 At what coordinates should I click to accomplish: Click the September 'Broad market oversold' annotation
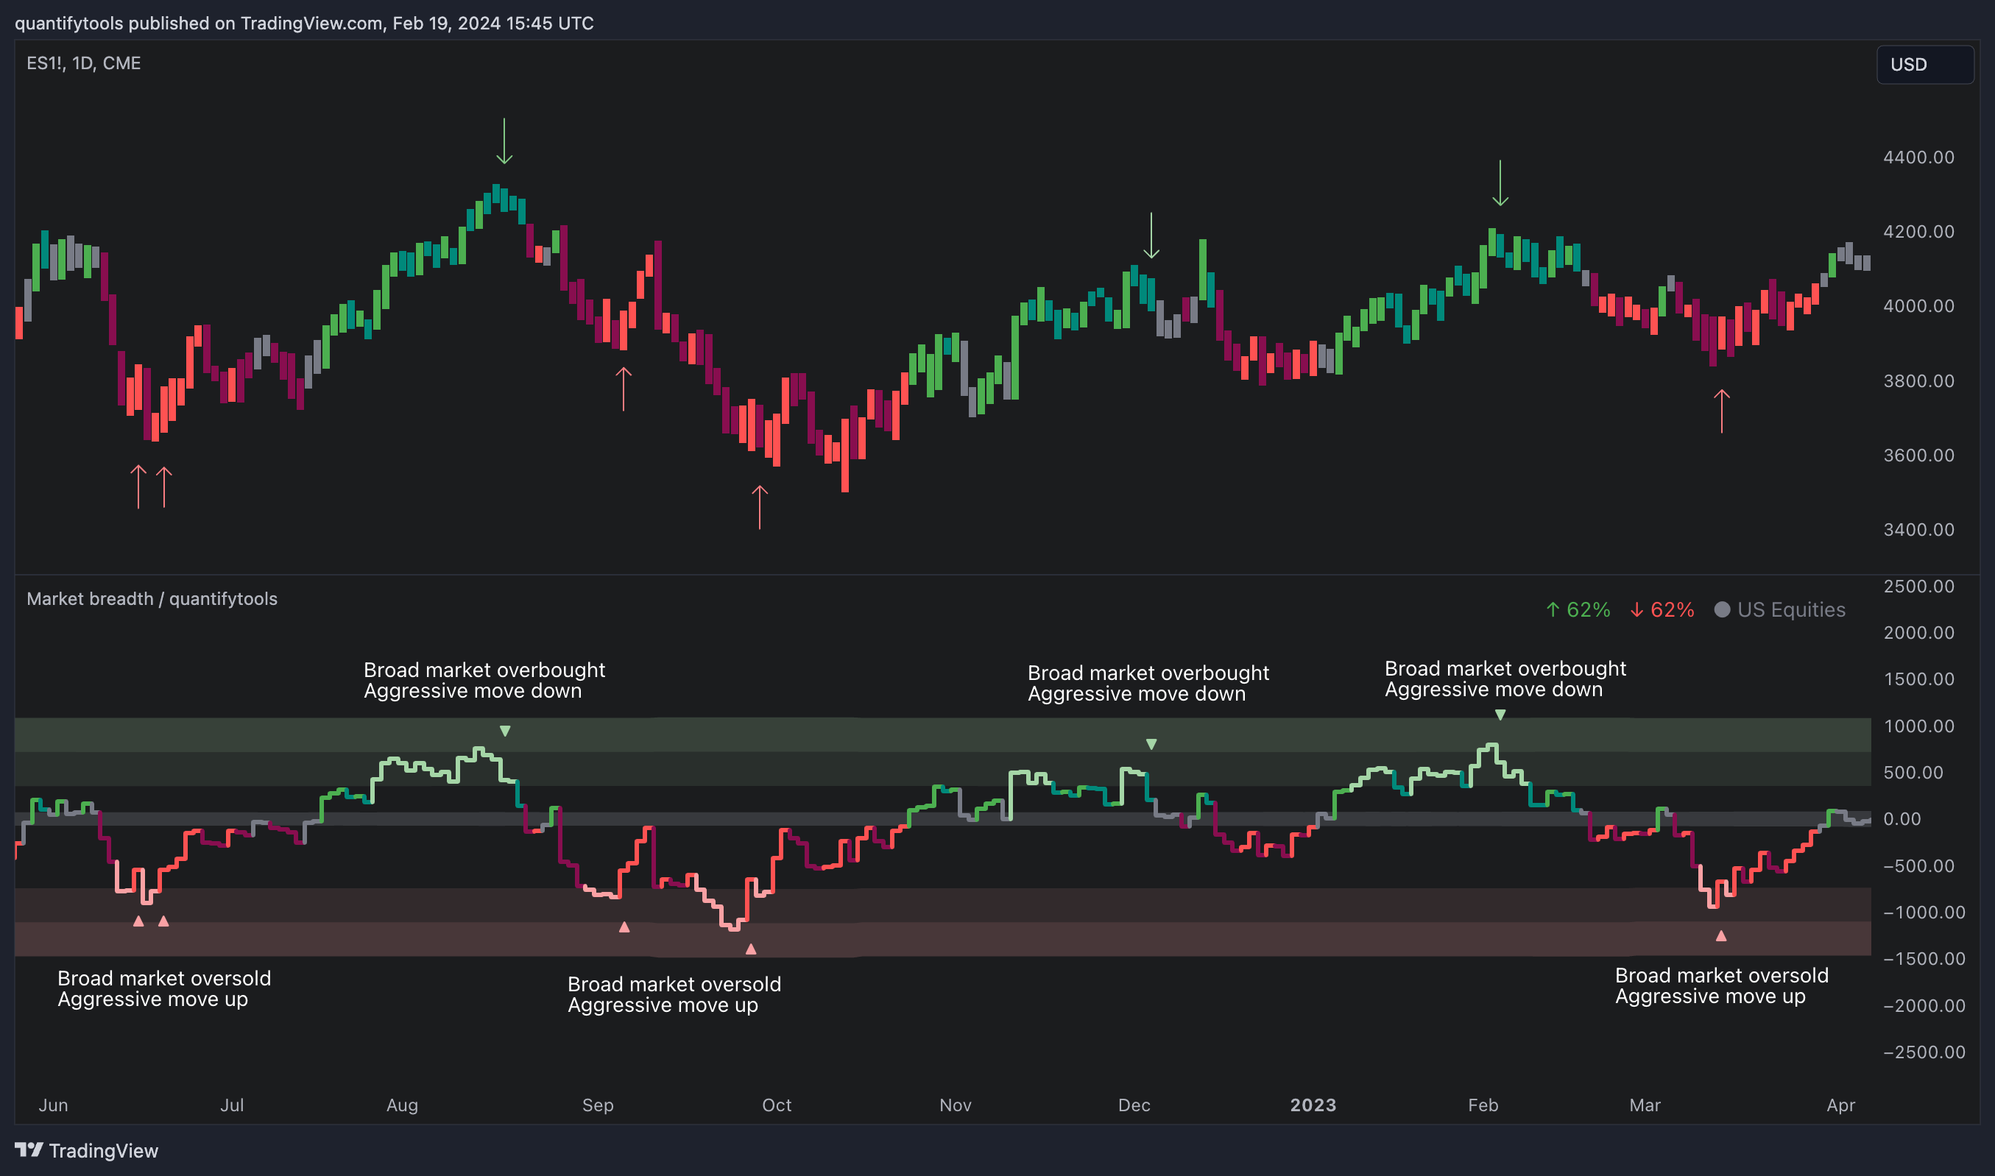pos(674,994)
